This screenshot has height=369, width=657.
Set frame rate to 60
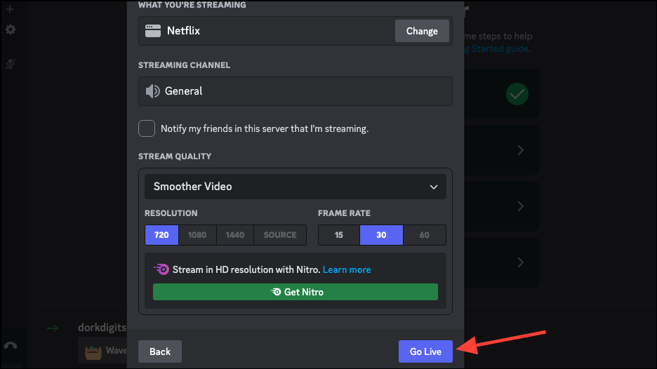point(425,235)
